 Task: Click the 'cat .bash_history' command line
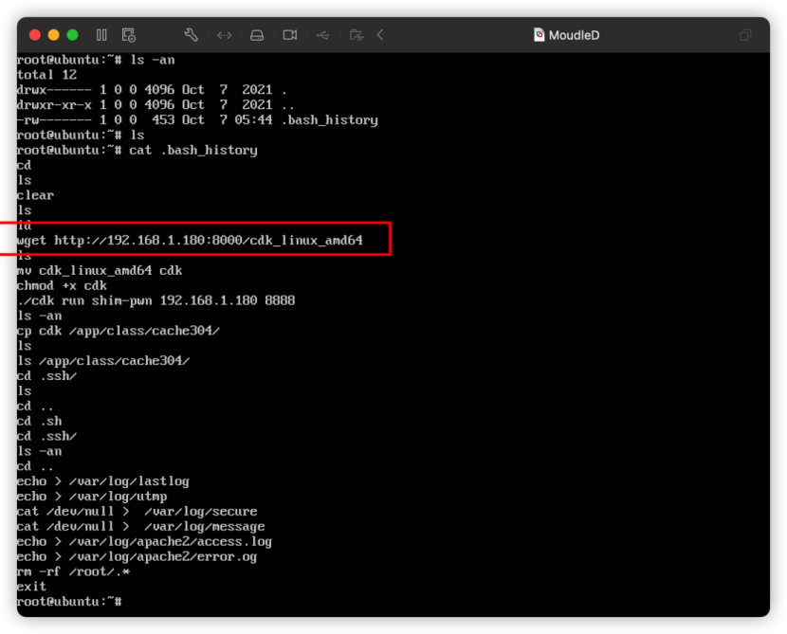tap(137, 150)
